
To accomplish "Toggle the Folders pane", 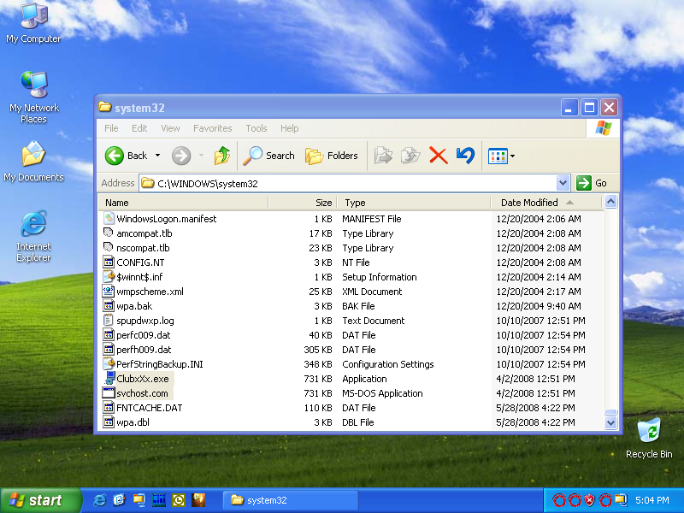I will 332,156.
